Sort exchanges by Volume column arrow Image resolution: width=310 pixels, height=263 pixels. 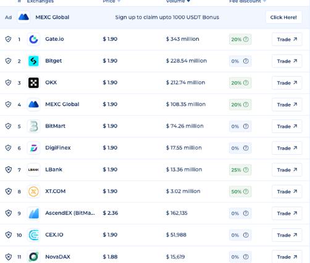(x=188, y=1)
